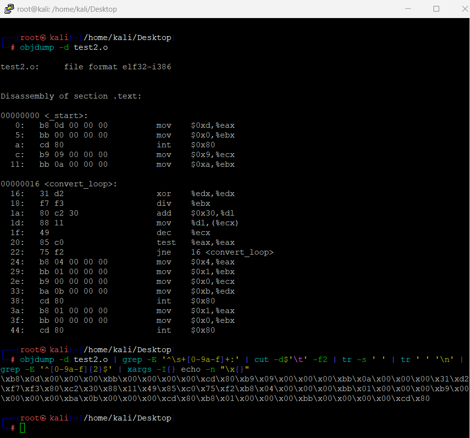
Task: Place the cursor at the green terminal cursor
Action: click(x=22, y=427)
